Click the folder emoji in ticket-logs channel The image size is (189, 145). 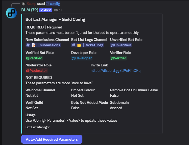[79, 45]
